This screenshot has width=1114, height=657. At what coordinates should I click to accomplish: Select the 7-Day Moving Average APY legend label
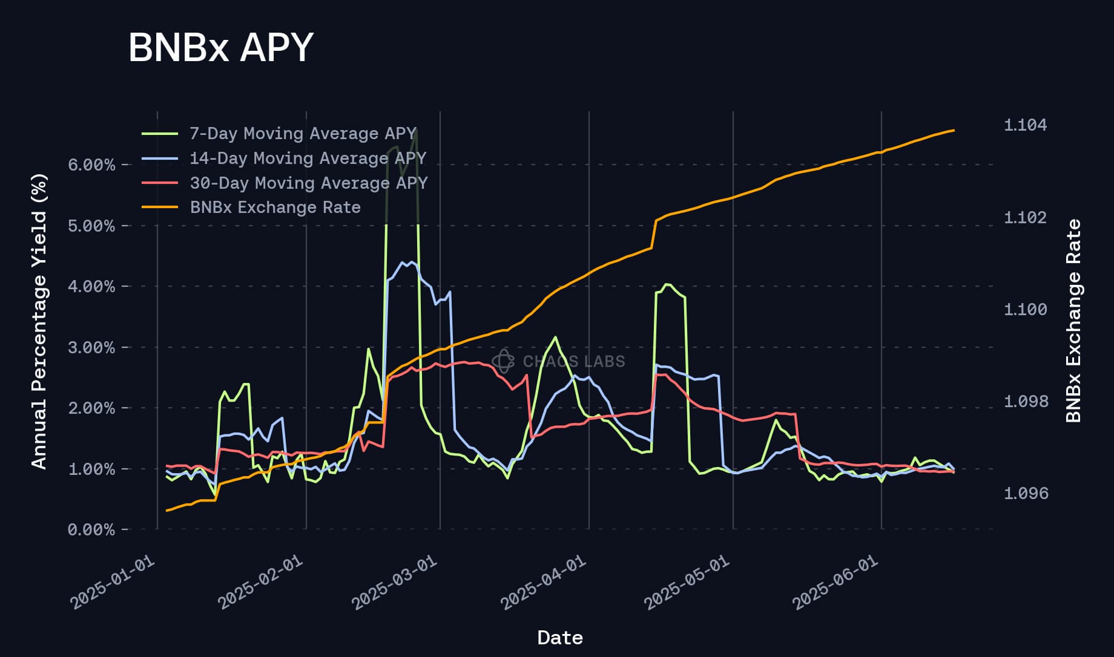303,134
